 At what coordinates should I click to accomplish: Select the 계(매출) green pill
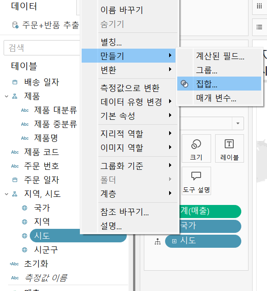[x=211, y=211]
